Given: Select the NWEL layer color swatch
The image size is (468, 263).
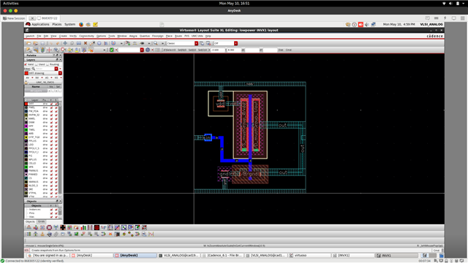Looking at the screenshot, I should click(26, 118).
